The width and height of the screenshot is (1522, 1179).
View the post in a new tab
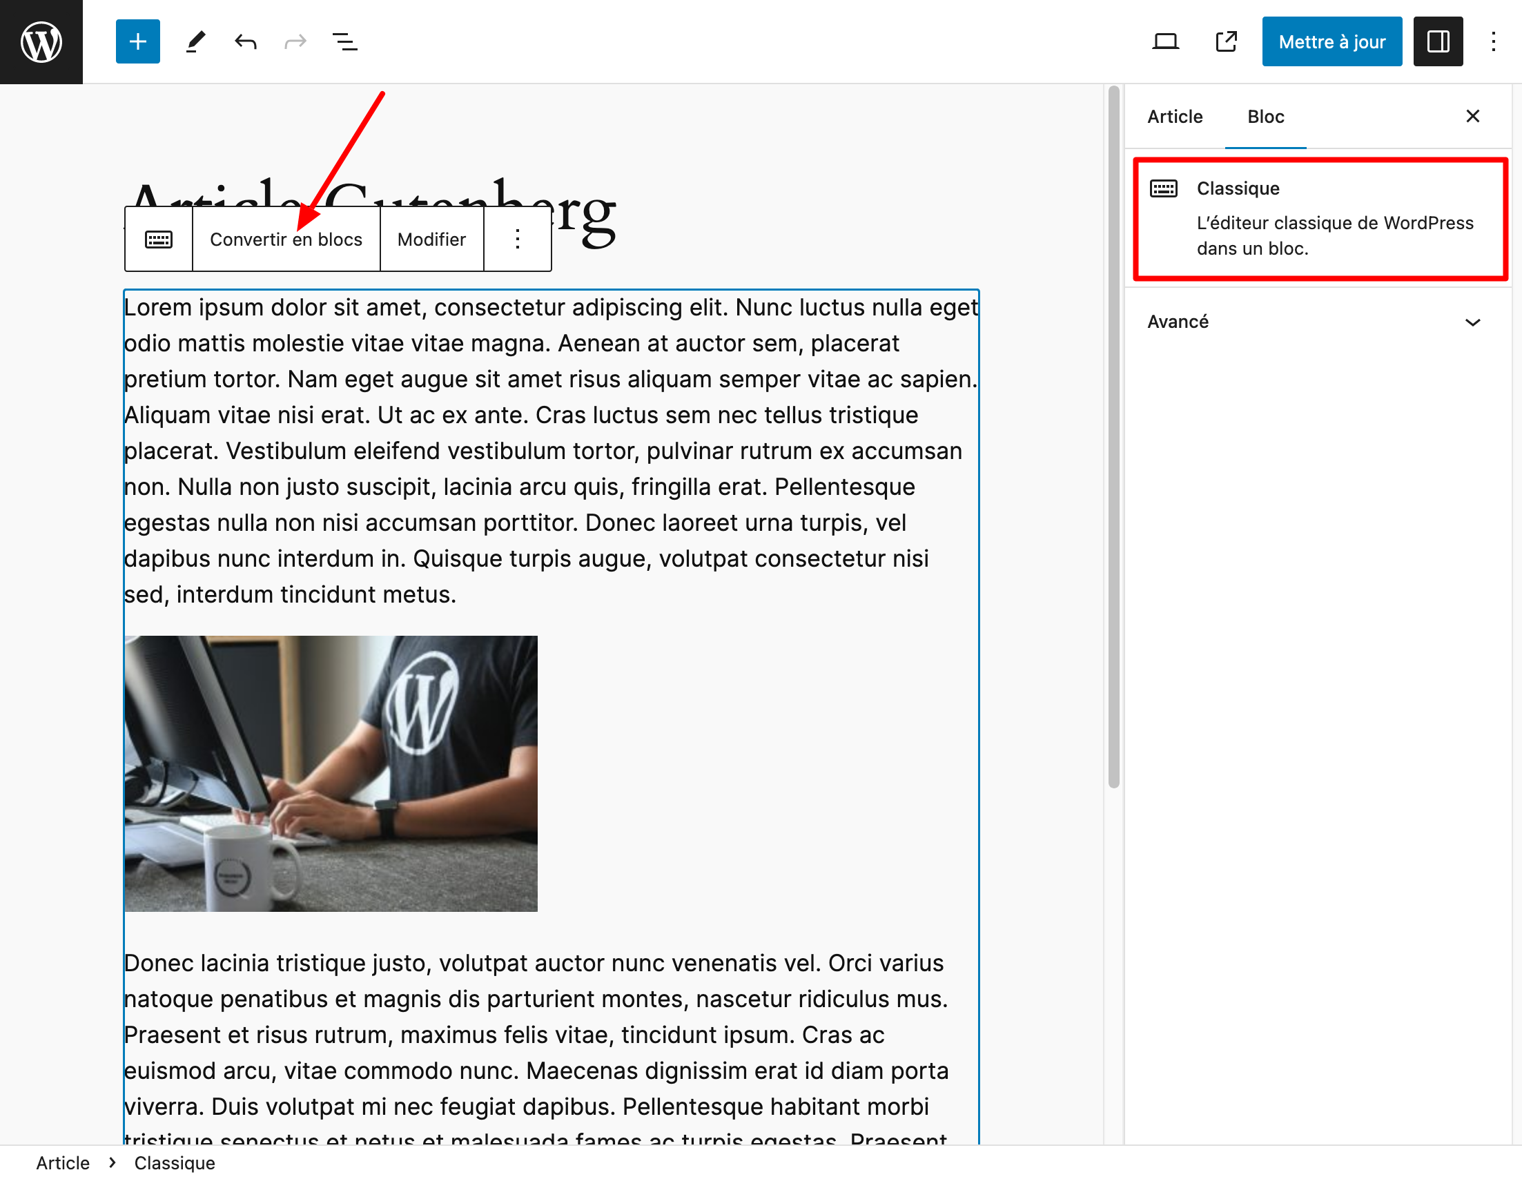1225,41
